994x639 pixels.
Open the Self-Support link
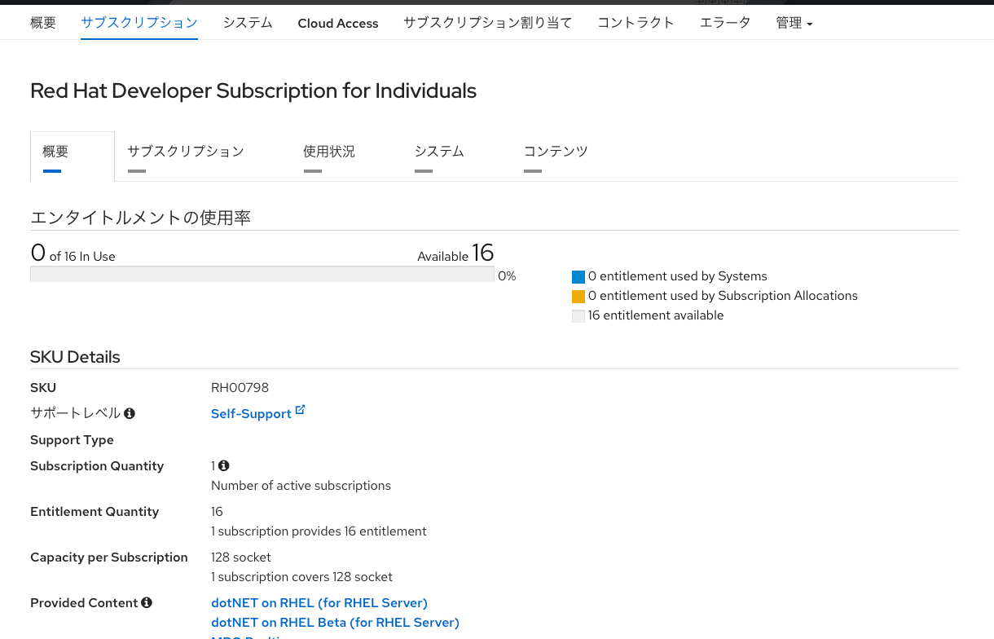coord(251,413)
